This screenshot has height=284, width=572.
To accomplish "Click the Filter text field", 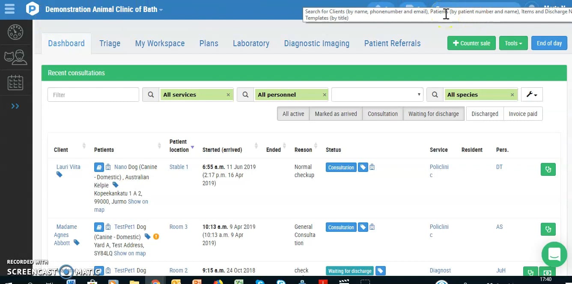I will click(93, 95).
